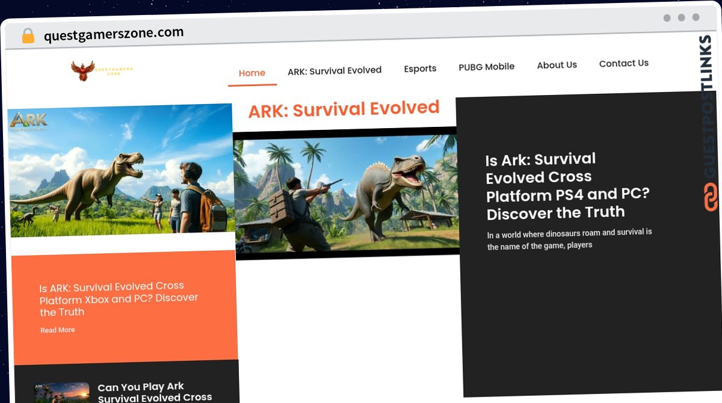Open ARK: Survival Evolved menu item
722x403 pixels.
[x=335, y=70]
